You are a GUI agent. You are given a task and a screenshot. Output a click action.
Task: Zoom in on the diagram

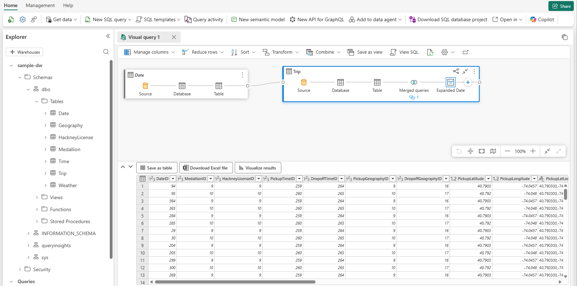pyautogui.click(x=533, y=151)
